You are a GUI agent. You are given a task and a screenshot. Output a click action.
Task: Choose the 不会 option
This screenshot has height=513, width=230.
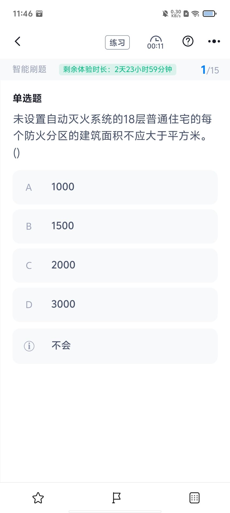(x=115, y=346)
